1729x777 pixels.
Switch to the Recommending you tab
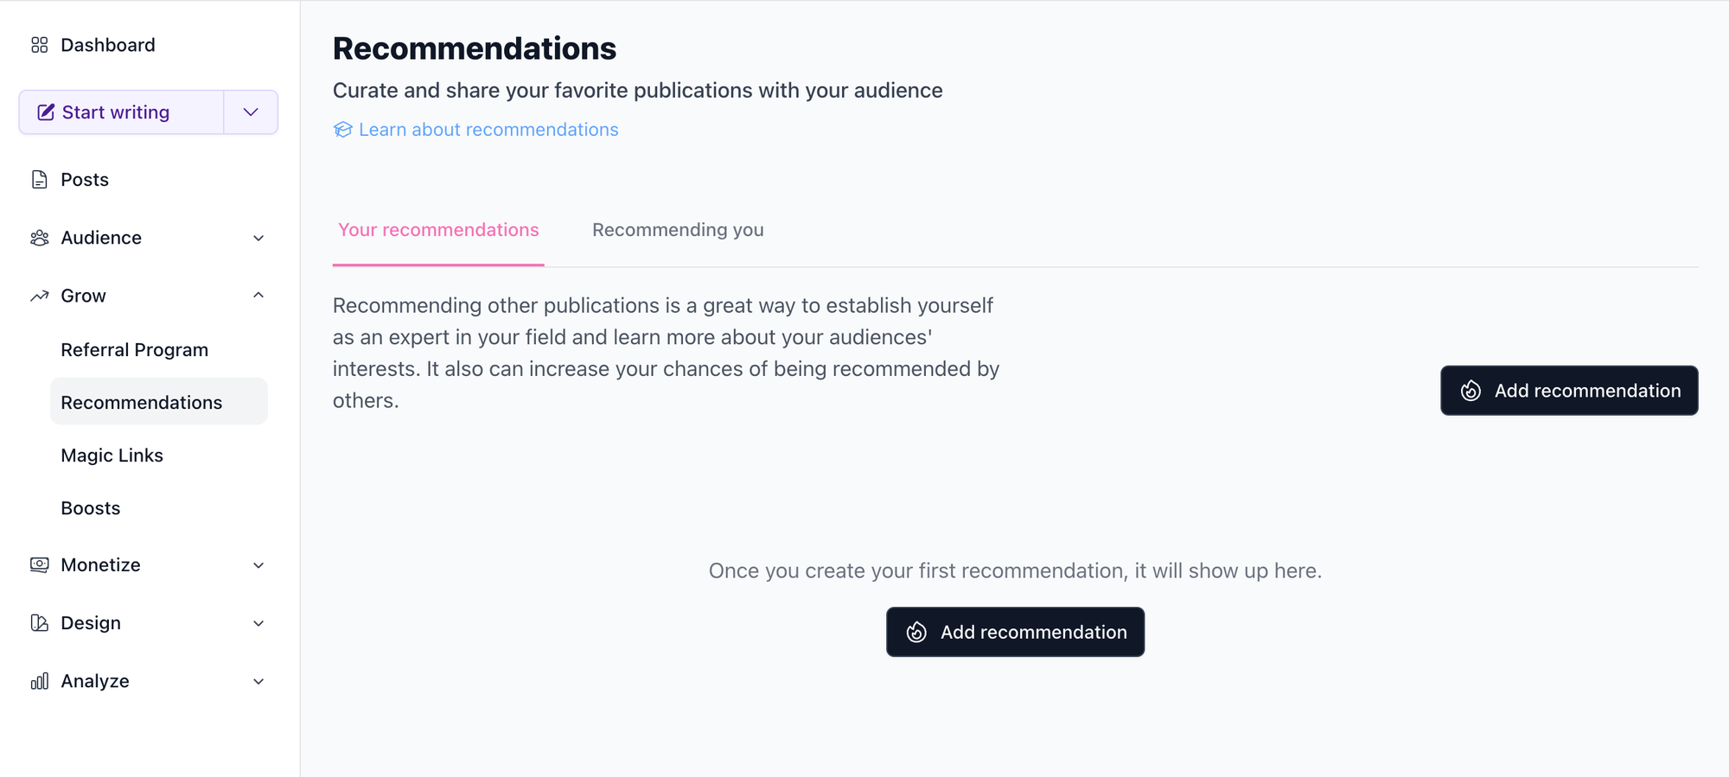tap(677, 229)
